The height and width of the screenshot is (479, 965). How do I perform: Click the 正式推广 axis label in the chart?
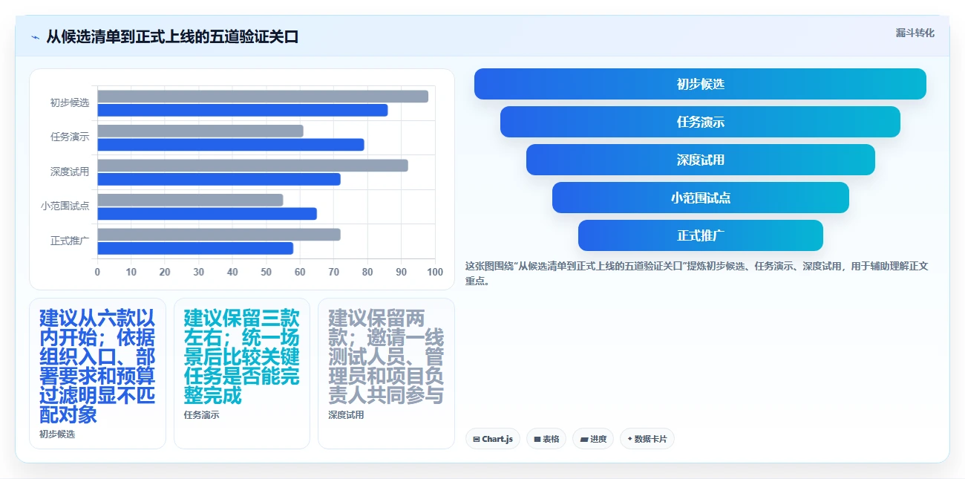pos(70,241)
